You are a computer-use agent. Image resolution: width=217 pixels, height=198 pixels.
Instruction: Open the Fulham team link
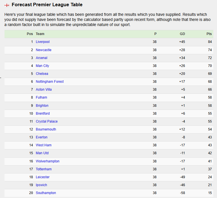coord(41,97)
